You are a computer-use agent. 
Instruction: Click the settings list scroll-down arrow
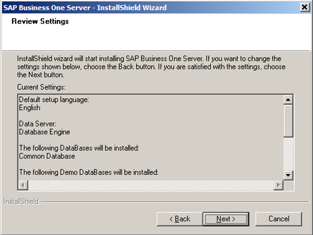pos(288,175)
